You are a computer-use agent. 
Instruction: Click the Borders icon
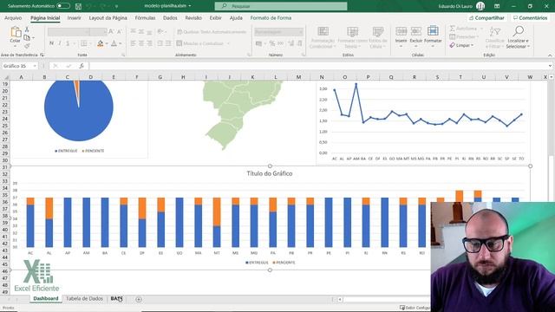click(83, 43)
